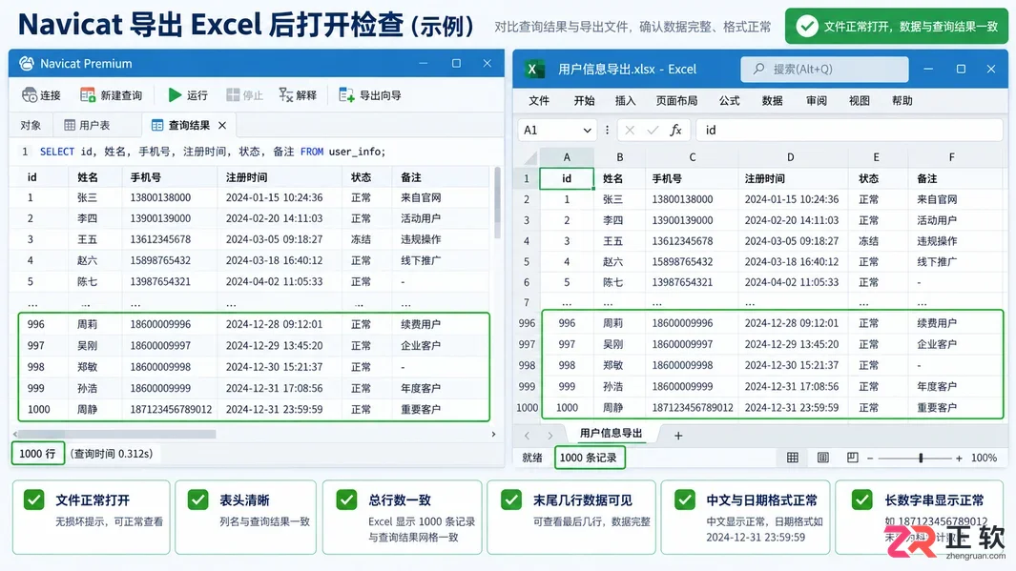Open the Excel 数据 ribbon tab
1016x571 pixels.
click(x=772, y=100)
